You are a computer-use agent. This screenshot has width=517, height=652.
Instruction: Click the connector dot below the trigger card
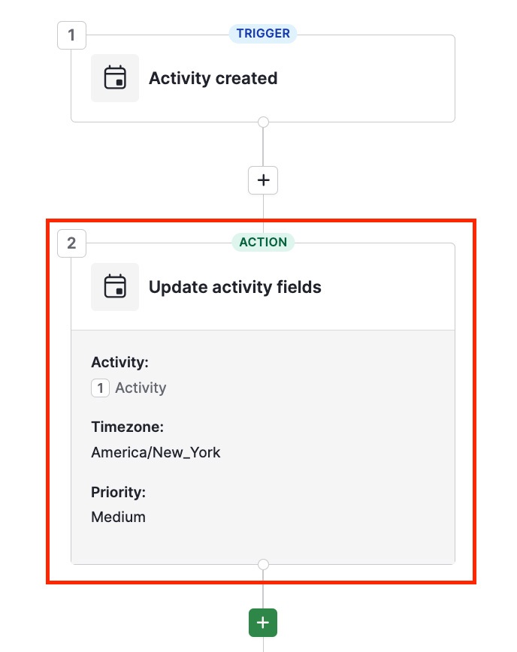(x=263, y=122)
